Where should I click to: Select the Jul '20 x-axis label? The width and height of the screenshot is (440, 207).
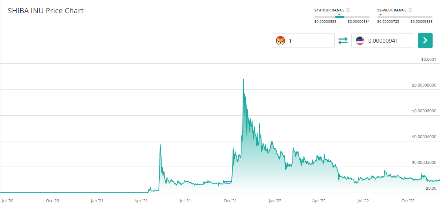tap(9, 201)
